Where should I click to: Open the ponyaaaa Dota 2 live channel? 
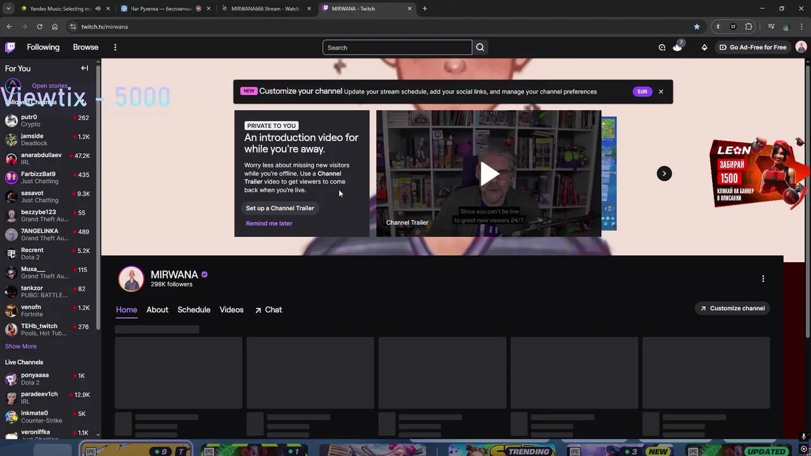(48, 379)
